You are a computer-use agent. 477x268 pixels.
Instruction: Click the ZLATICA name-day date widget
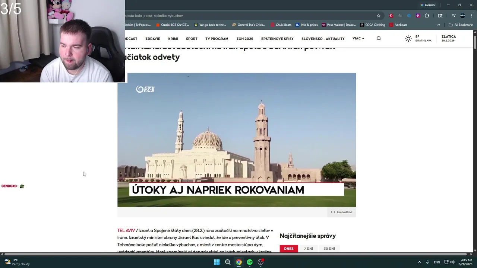pyautogui.click(x=449, y=38)
